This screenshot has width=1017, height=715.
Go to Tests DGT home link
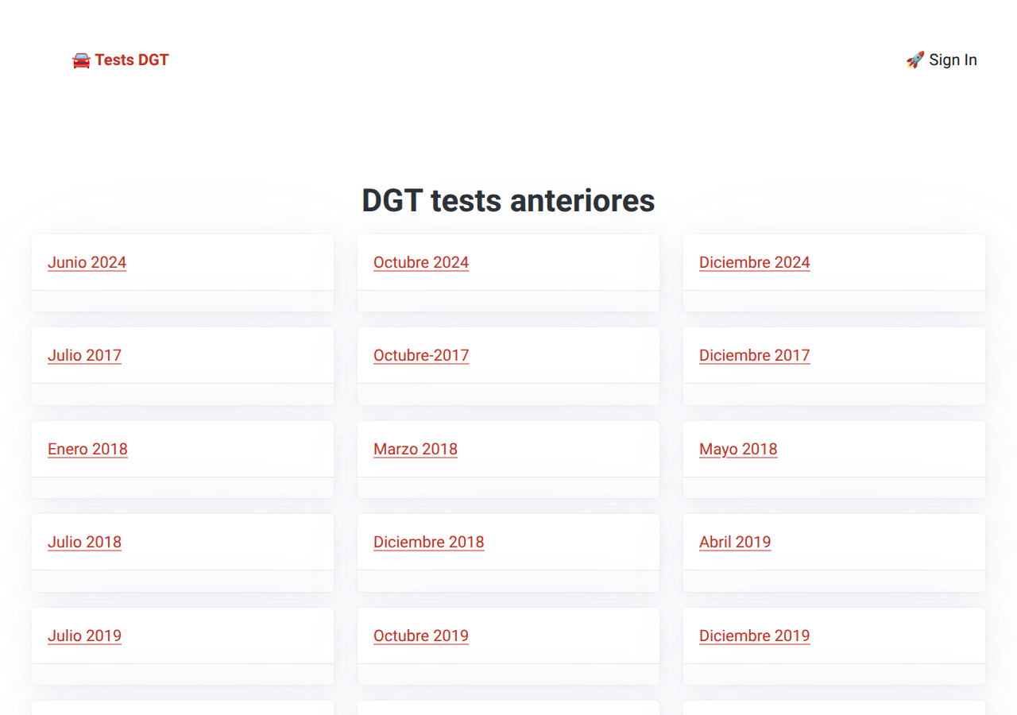coord(131,60)
